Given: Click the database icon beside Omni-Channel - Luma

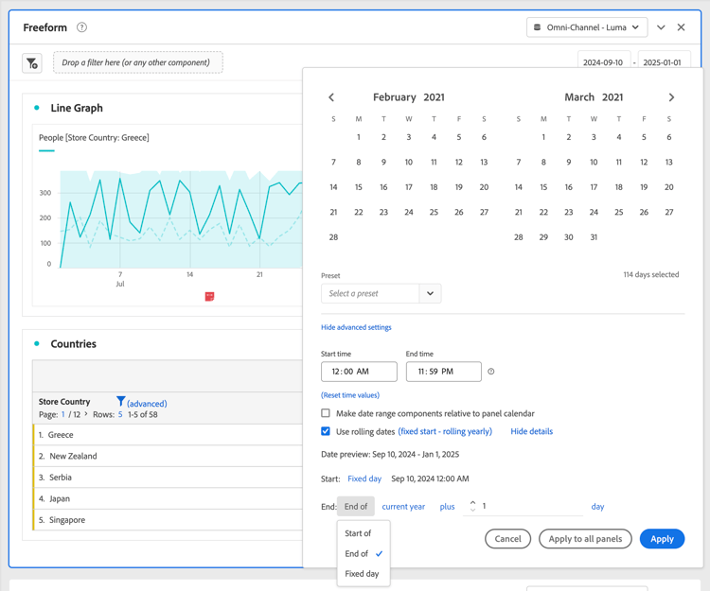Looking at the screenshot, I should coord(537,27).
